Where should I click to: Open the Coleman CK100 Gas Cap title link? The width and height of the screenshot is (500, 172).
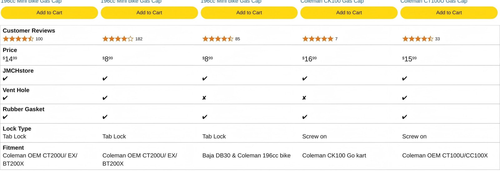(332, 2)
